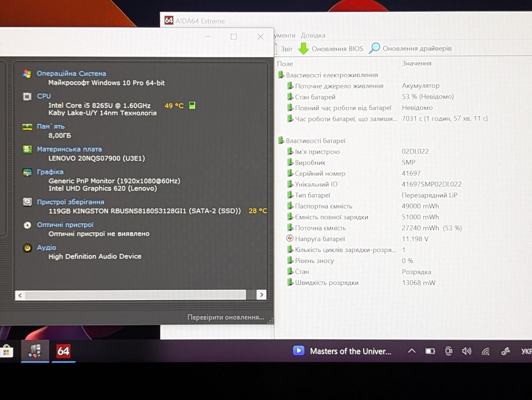
Task: Switch the УКР language indicator
Action: 526,351
